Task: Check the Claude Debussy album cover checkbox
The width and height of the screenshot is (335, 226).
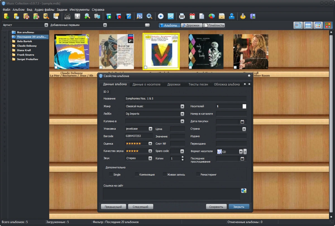Action: [x=56, y=67]
